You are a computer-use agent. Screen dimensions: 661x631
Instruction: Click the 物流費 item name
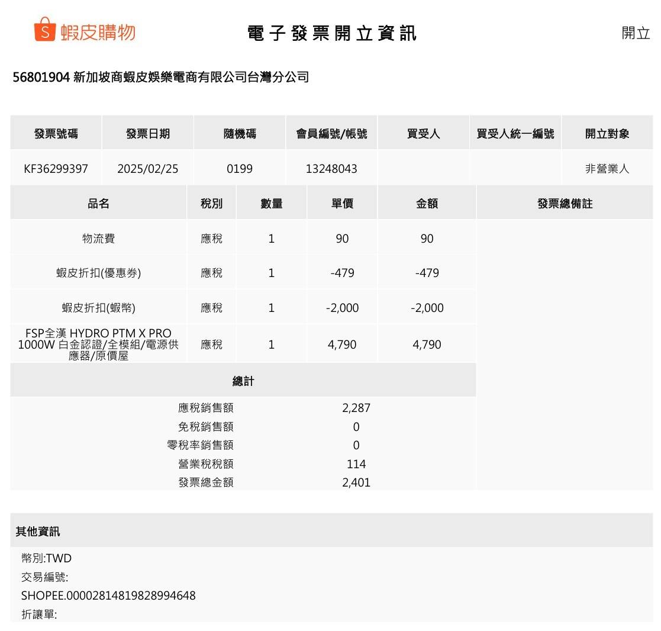click(99, 239)
